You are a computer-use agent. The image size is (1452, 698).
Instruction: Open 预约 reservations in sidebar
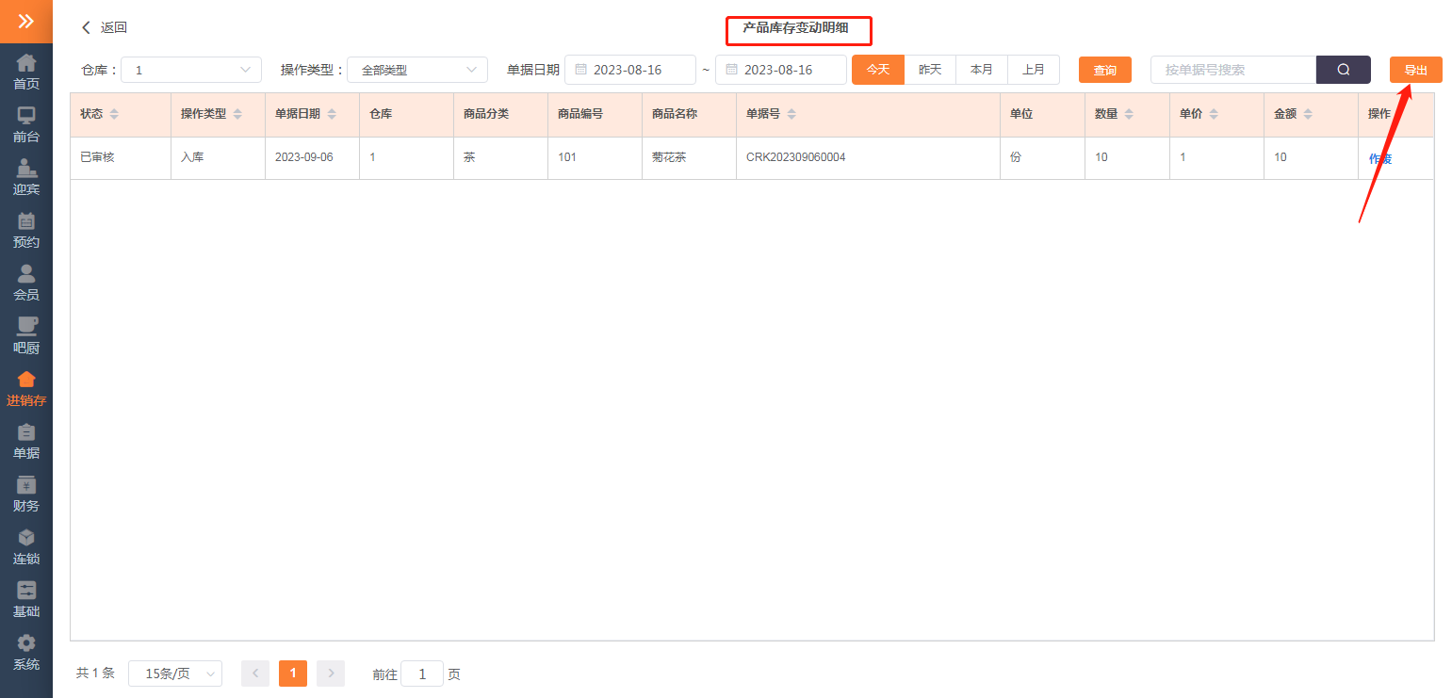[x=26, y=231]
